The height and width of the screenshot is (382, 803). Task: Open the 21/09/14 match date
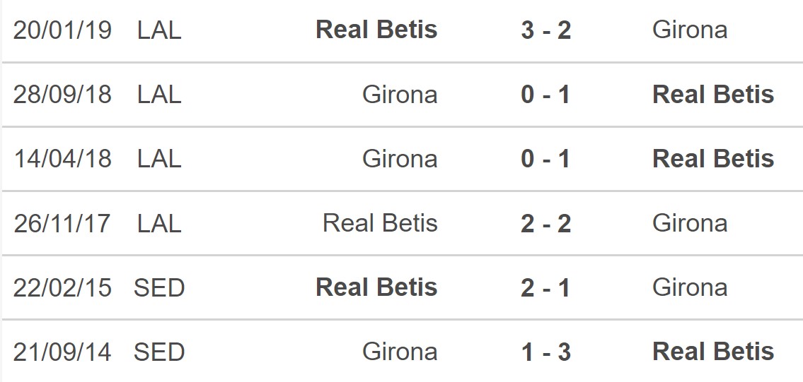[62, 352]
